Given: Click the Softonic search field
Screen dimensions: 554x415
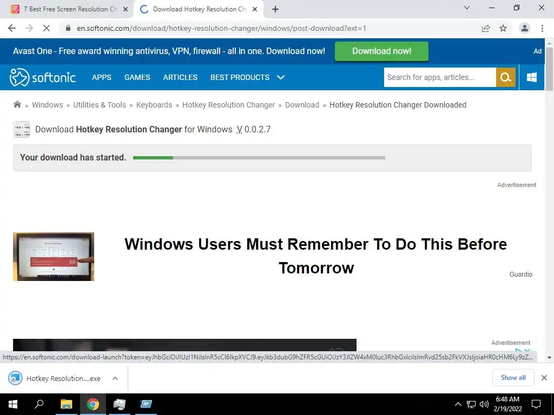Looking at the screenshot, I should point(440,77).
